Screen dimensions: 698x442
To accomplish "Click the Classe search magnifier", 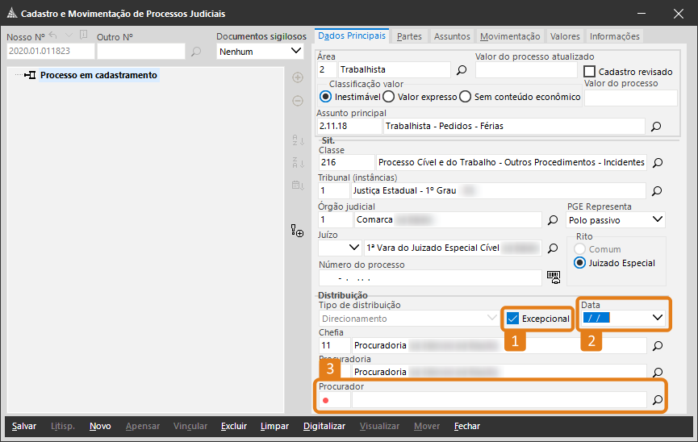I will coord(657,162).
